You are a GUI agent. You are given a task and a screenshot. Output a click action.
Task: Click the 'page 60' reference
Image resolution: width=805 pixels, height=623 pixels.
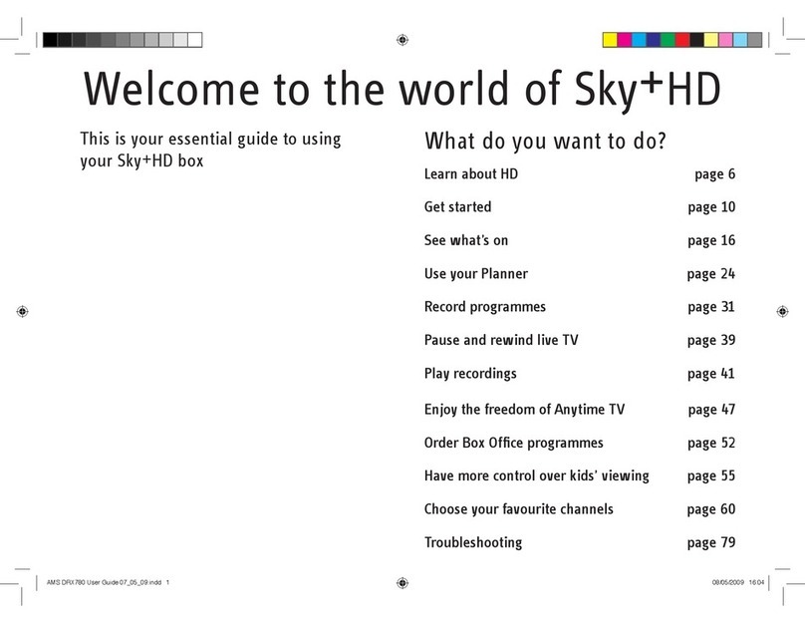[711, 509]
